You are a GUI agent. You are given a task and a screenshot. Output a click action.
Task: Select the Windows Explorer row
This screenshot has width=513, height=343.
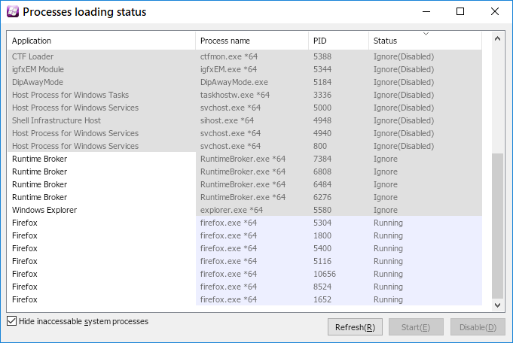pyautogui.click(x=245, y=210)
